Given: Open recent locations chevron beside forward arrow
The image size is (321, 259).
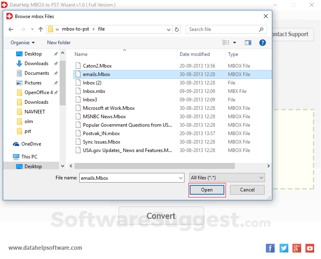Looking at the screenshot, I should [32, 29].
